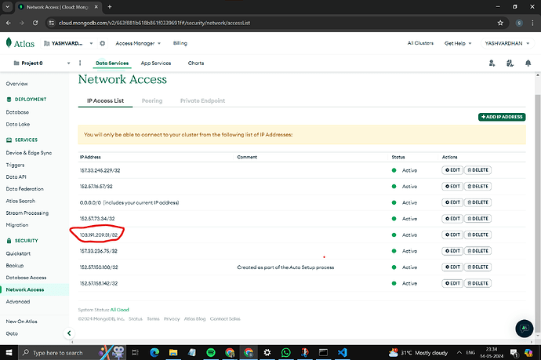Expand the Access Manager dropdown

138,43
